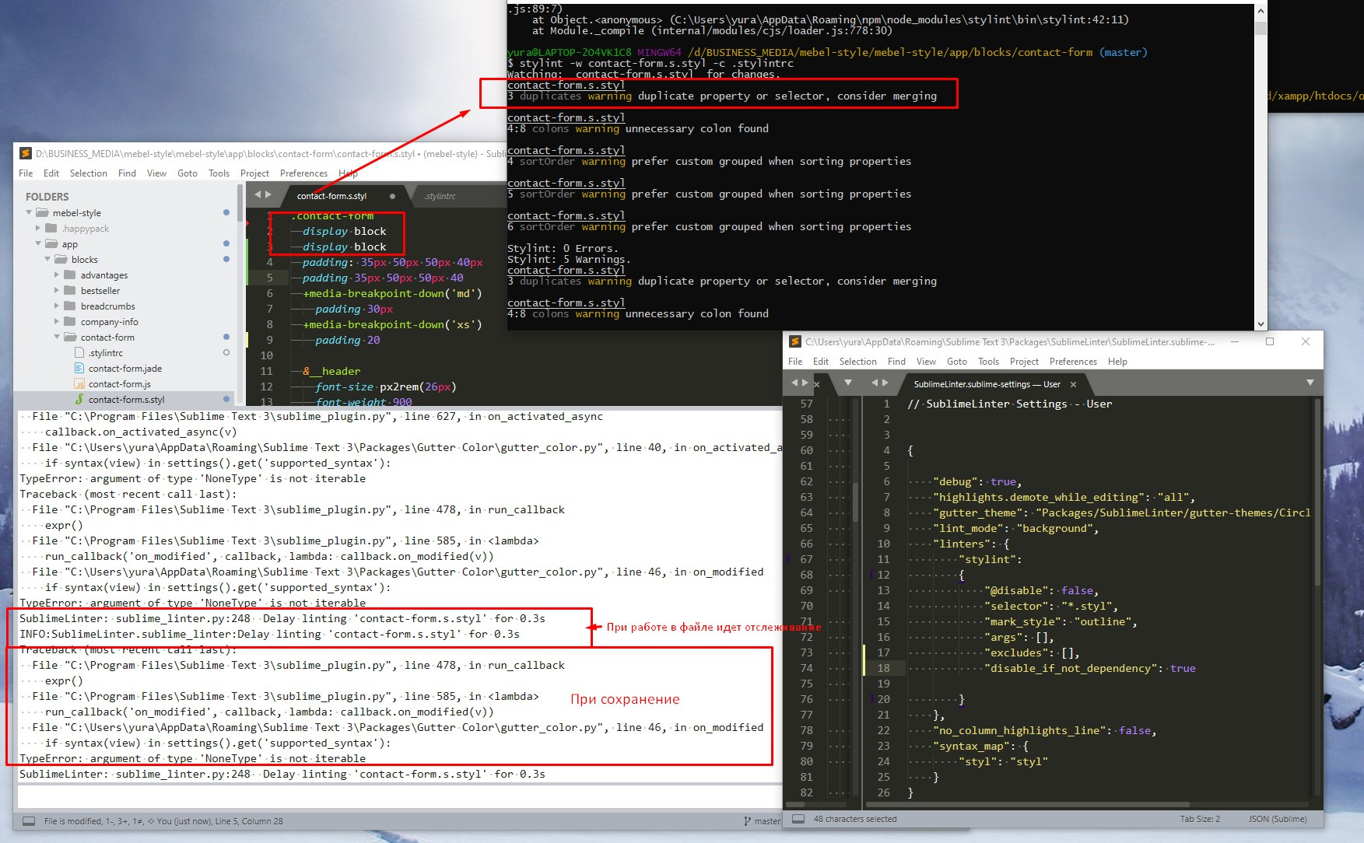Click panel switcher icon in SublimeLinter window status bar

[x=798, y=819]
